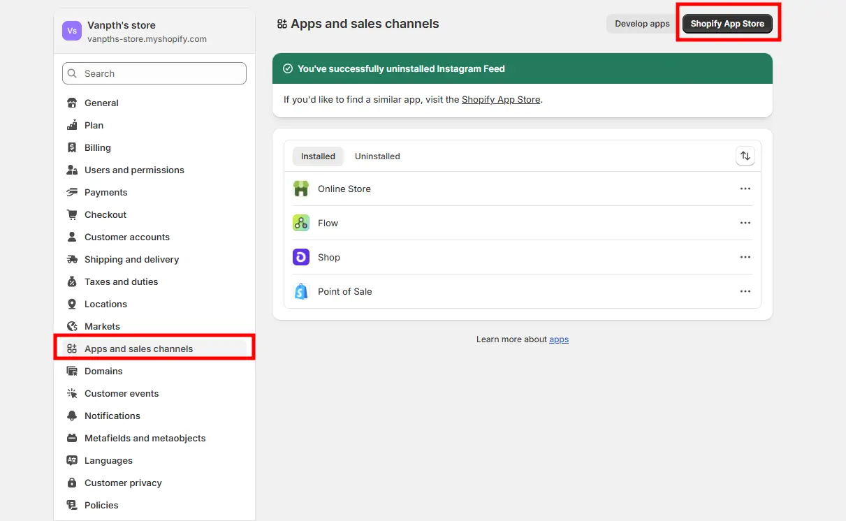The width and height of the screenshot is (846, 521).
Task: Go to Metafields and metaobjects
Action: tap(154, 438)
